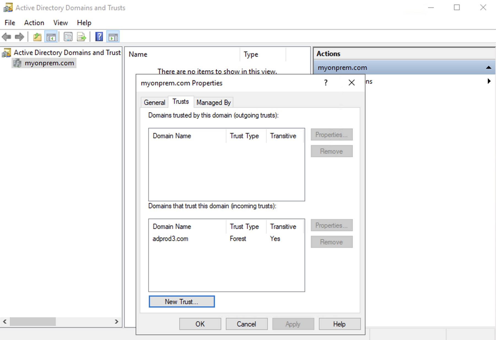
Task: Collapse the myonprem.com Actions section arrow
Action: coord(489,67)
